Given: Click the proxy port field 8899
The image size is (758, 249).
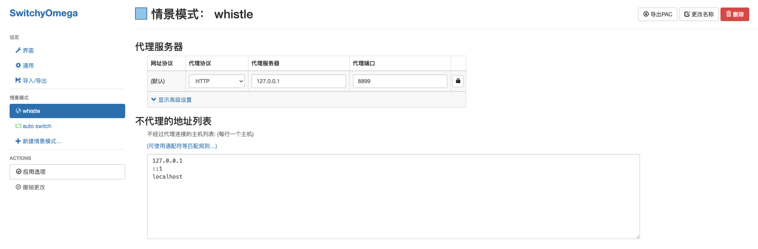Looking at the screenshot, I should pos(400,81).
